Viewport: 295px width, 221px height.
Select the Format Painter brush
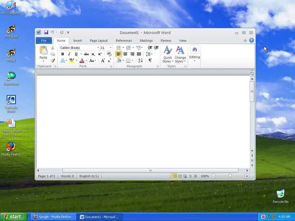click(53, 60)
